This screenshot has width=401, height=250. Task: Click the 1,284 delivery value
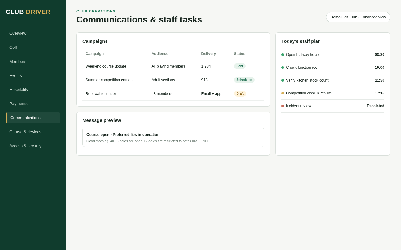[x=206, y=66]
